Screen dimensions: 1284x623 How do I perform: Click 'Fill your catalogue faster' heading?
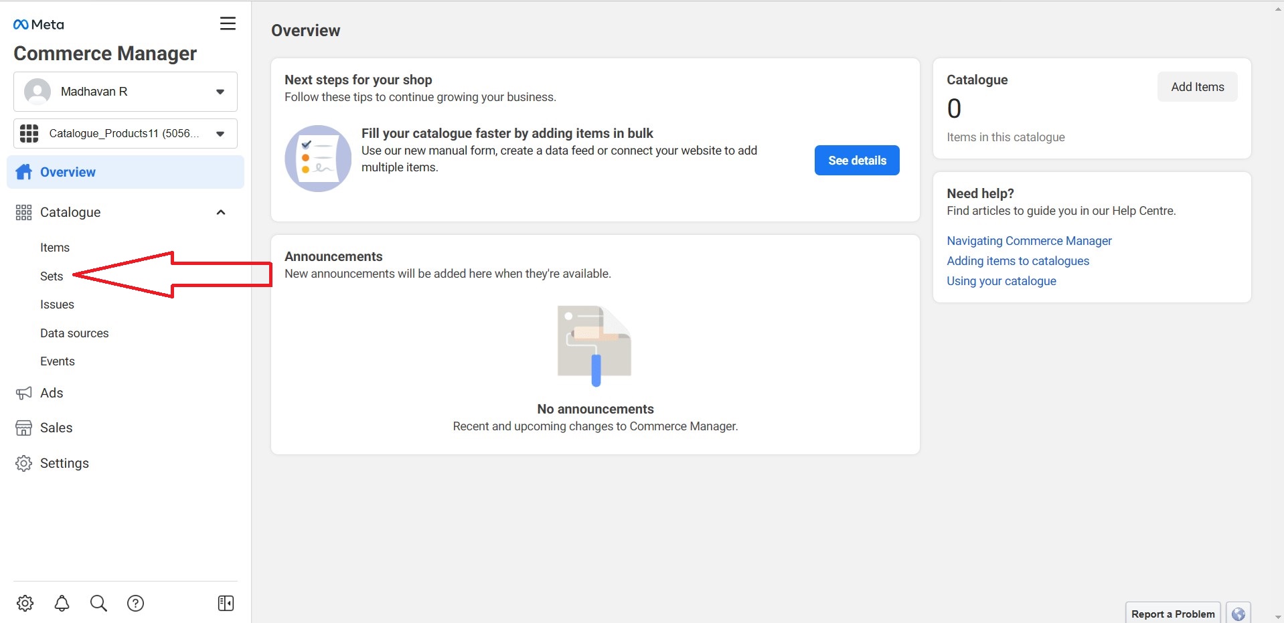tap(507, 133)
